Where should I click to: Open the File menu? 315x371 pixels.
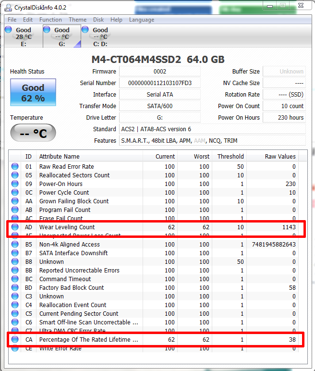[x=12, y=20]
